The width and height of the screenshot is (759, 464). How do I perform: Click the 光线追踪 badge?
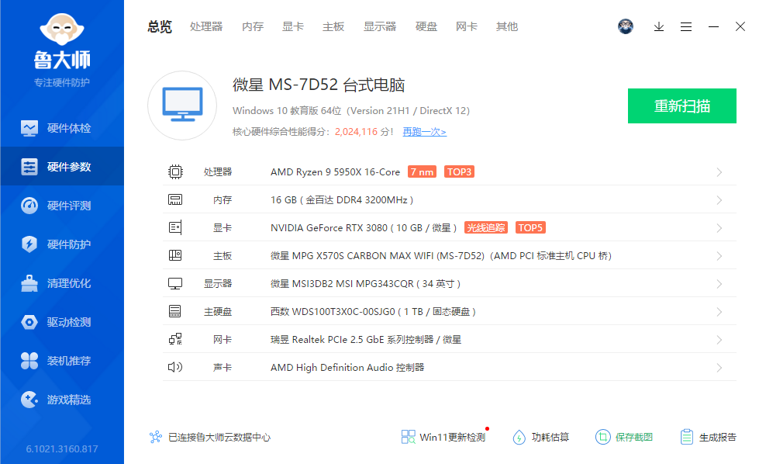point(486,227)
